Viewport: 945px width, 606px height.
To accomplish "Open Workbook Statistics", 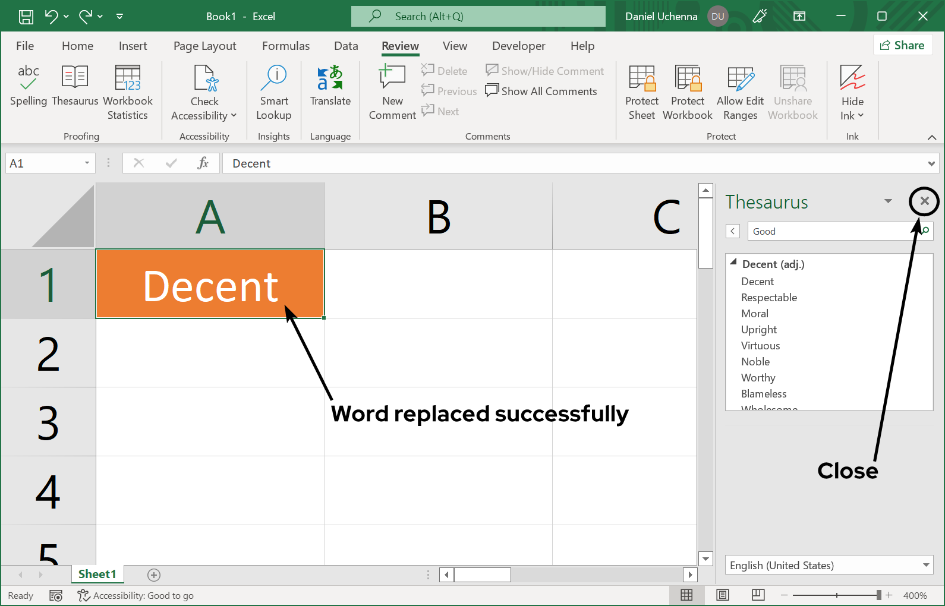I will pyautogui.click(x=127, y=92).
